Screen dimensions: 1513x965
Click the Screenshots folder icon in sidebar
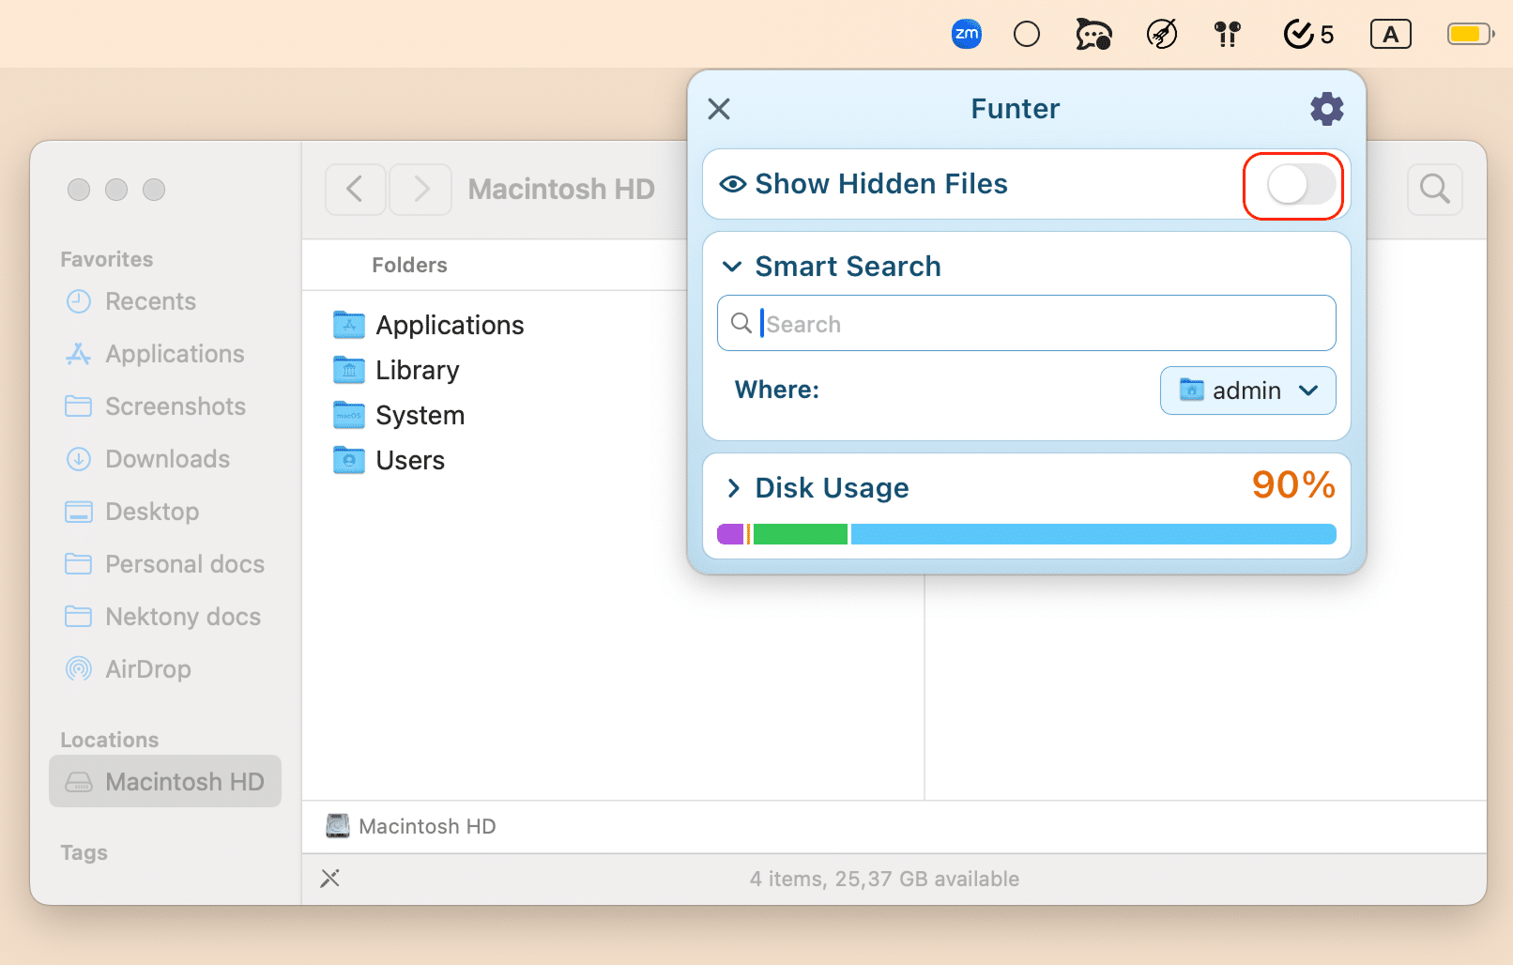click(x=79, y=406)
